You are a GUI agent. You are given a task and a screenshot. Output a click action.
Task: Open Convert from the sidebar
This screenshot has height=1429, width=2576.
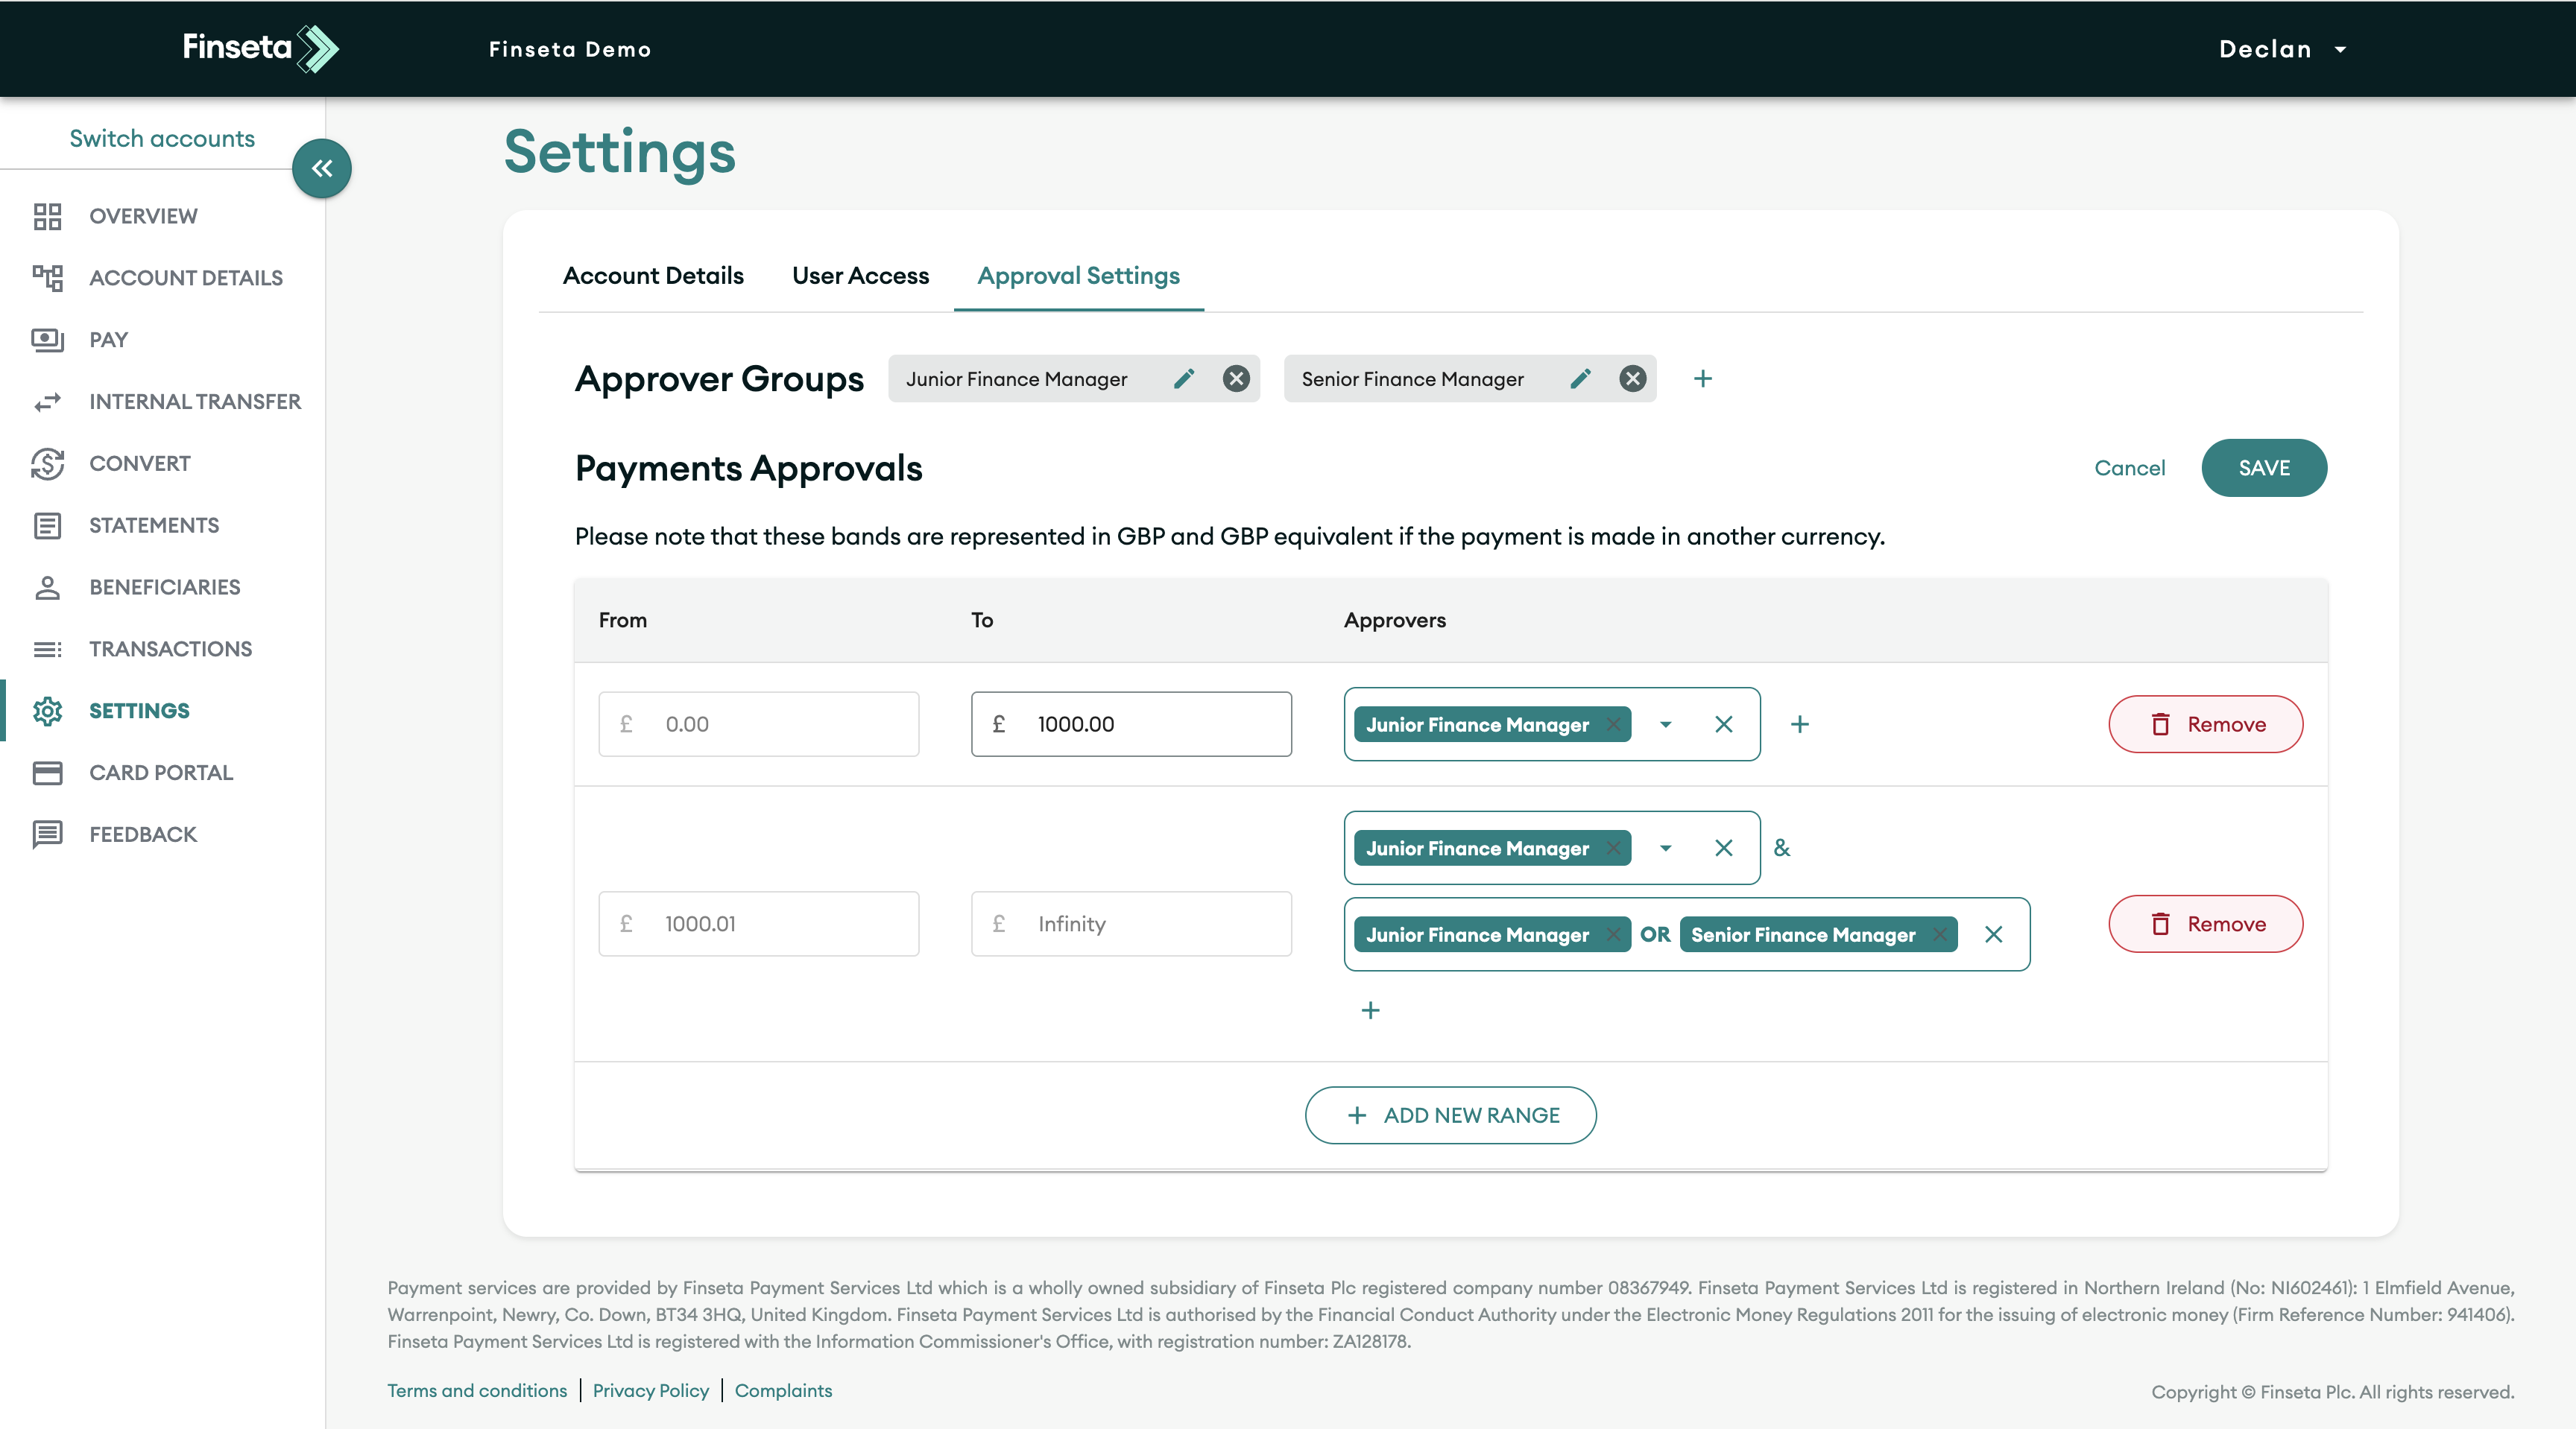(139, 463)
